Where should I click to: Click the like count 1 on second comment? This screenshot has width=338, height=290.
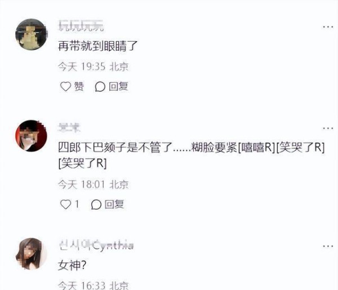[77, 204]
